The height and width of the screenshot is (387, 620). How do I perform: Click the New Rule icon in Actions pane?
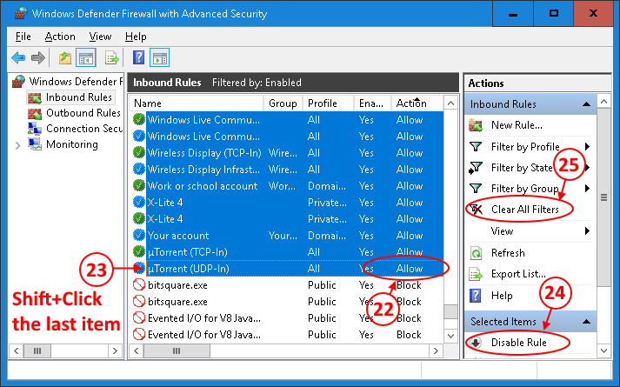tap(476, 125)
